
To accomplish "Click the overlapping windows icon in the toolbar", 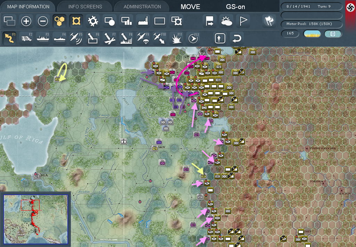I will coord(9,21).
